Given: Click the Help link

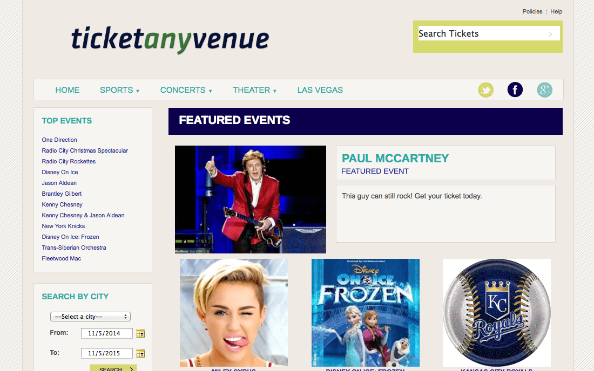Looking at the screenshot, I should (x=556, y=11).
